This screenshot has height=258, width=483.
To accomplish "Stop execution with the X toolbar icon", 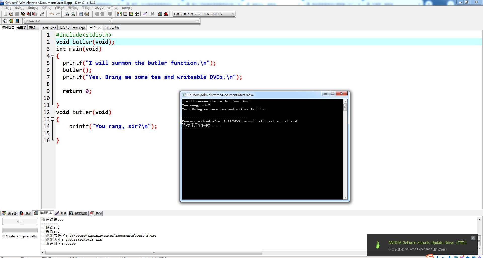I will pyautogui.click(x=152, y=14).
